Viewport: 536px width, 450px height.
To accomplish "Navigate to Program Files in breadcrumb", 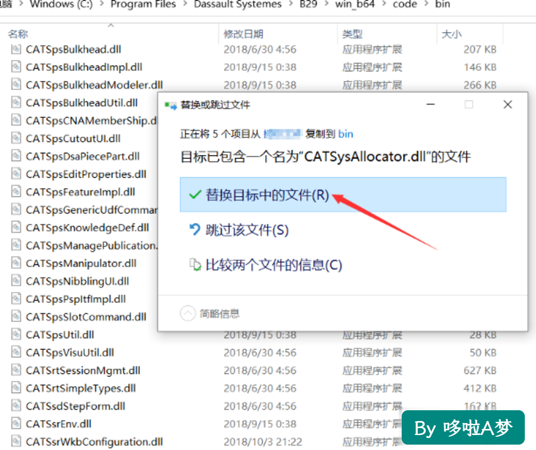I will [143, 4].
